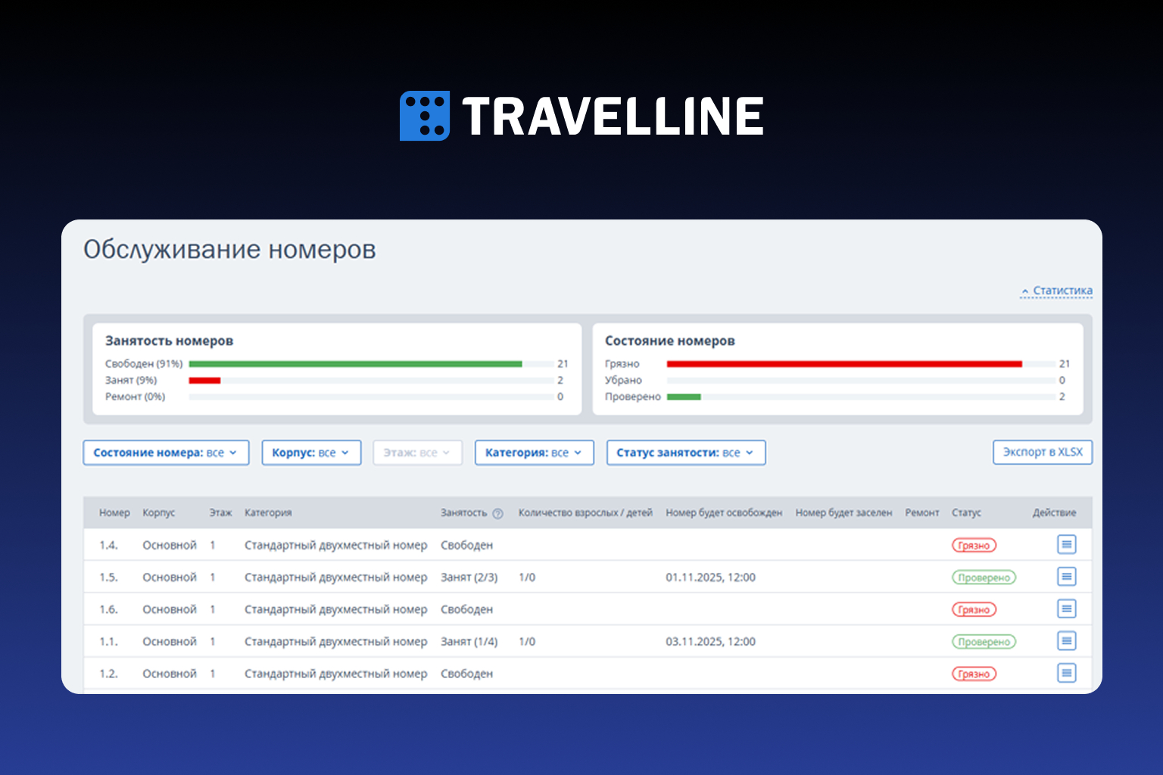The height and width of the screenshot is (775, 1163).
Task: Click the 1/0 guests cell in row 1.1.
Action: [x=527, y=642]
